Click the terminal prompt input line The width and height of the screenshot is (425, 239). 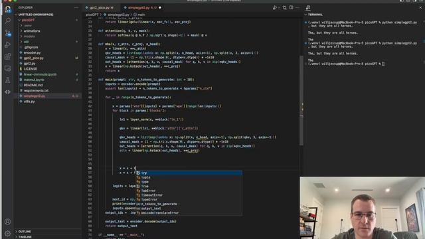coord(347,64)
